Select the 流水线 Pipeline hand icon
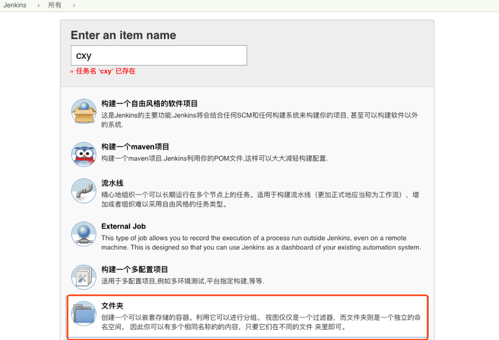Viewport: 499px width, 340px height. pyautogui.click(x=83, y=190)
